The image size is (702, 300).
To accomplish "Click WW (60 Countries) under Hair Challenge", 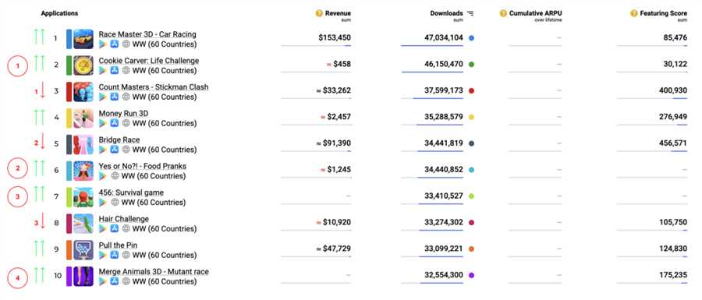I will point(165,229).
